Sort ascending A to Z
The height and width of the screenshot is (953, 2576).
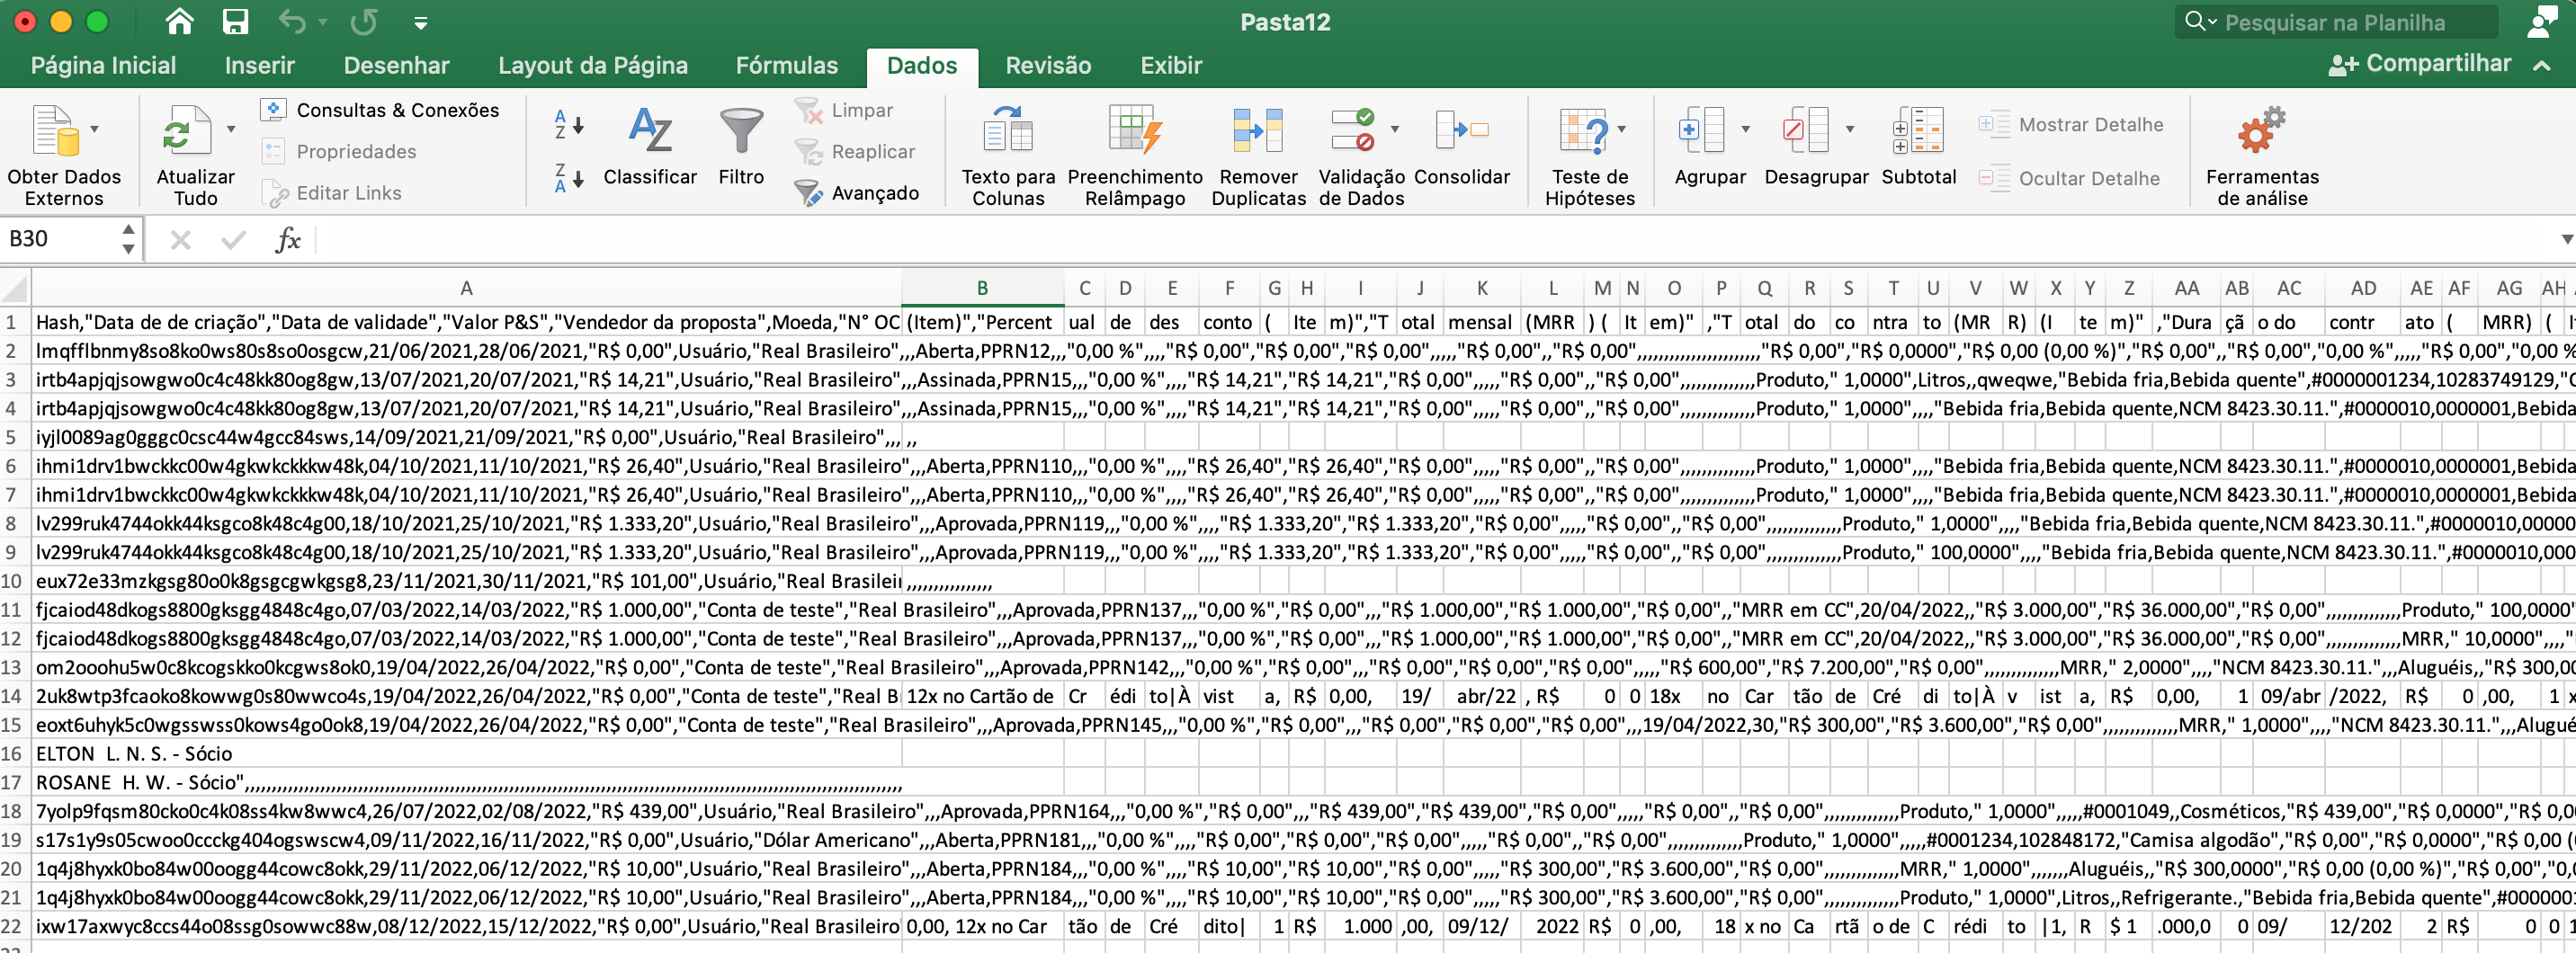pos(568,125)
